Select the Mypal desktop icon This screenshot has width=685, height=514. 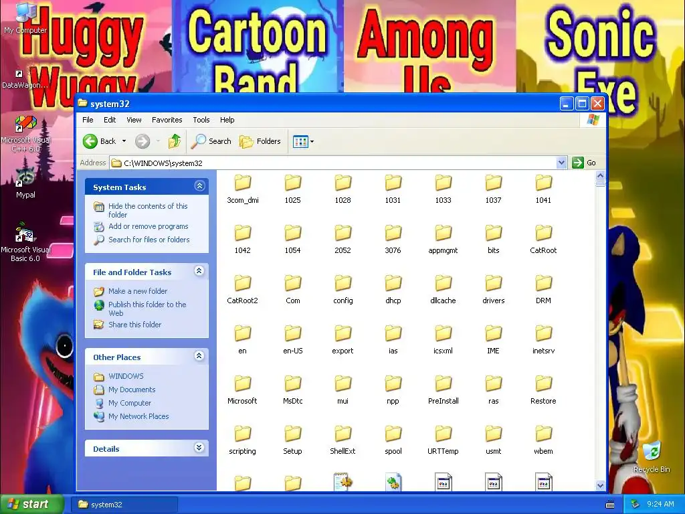click(25, 183)
